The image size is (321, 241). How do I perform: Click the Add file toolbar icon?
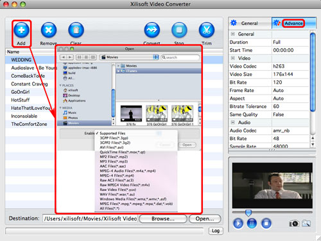(x=21, y=30)
